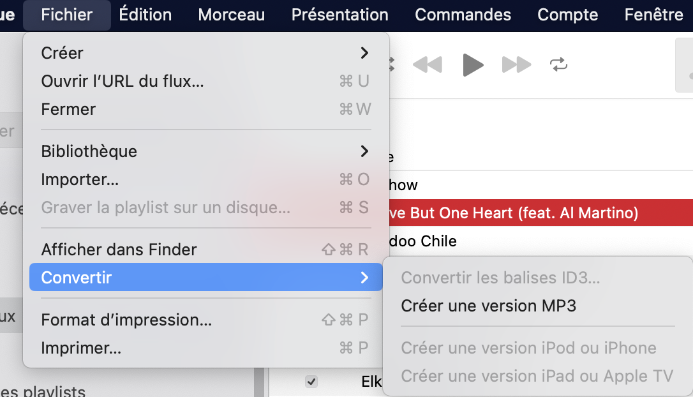Viewport: 693px width, 397px height.
Task: Expand the Bibliothèque submenu
Action: [205, 151]
